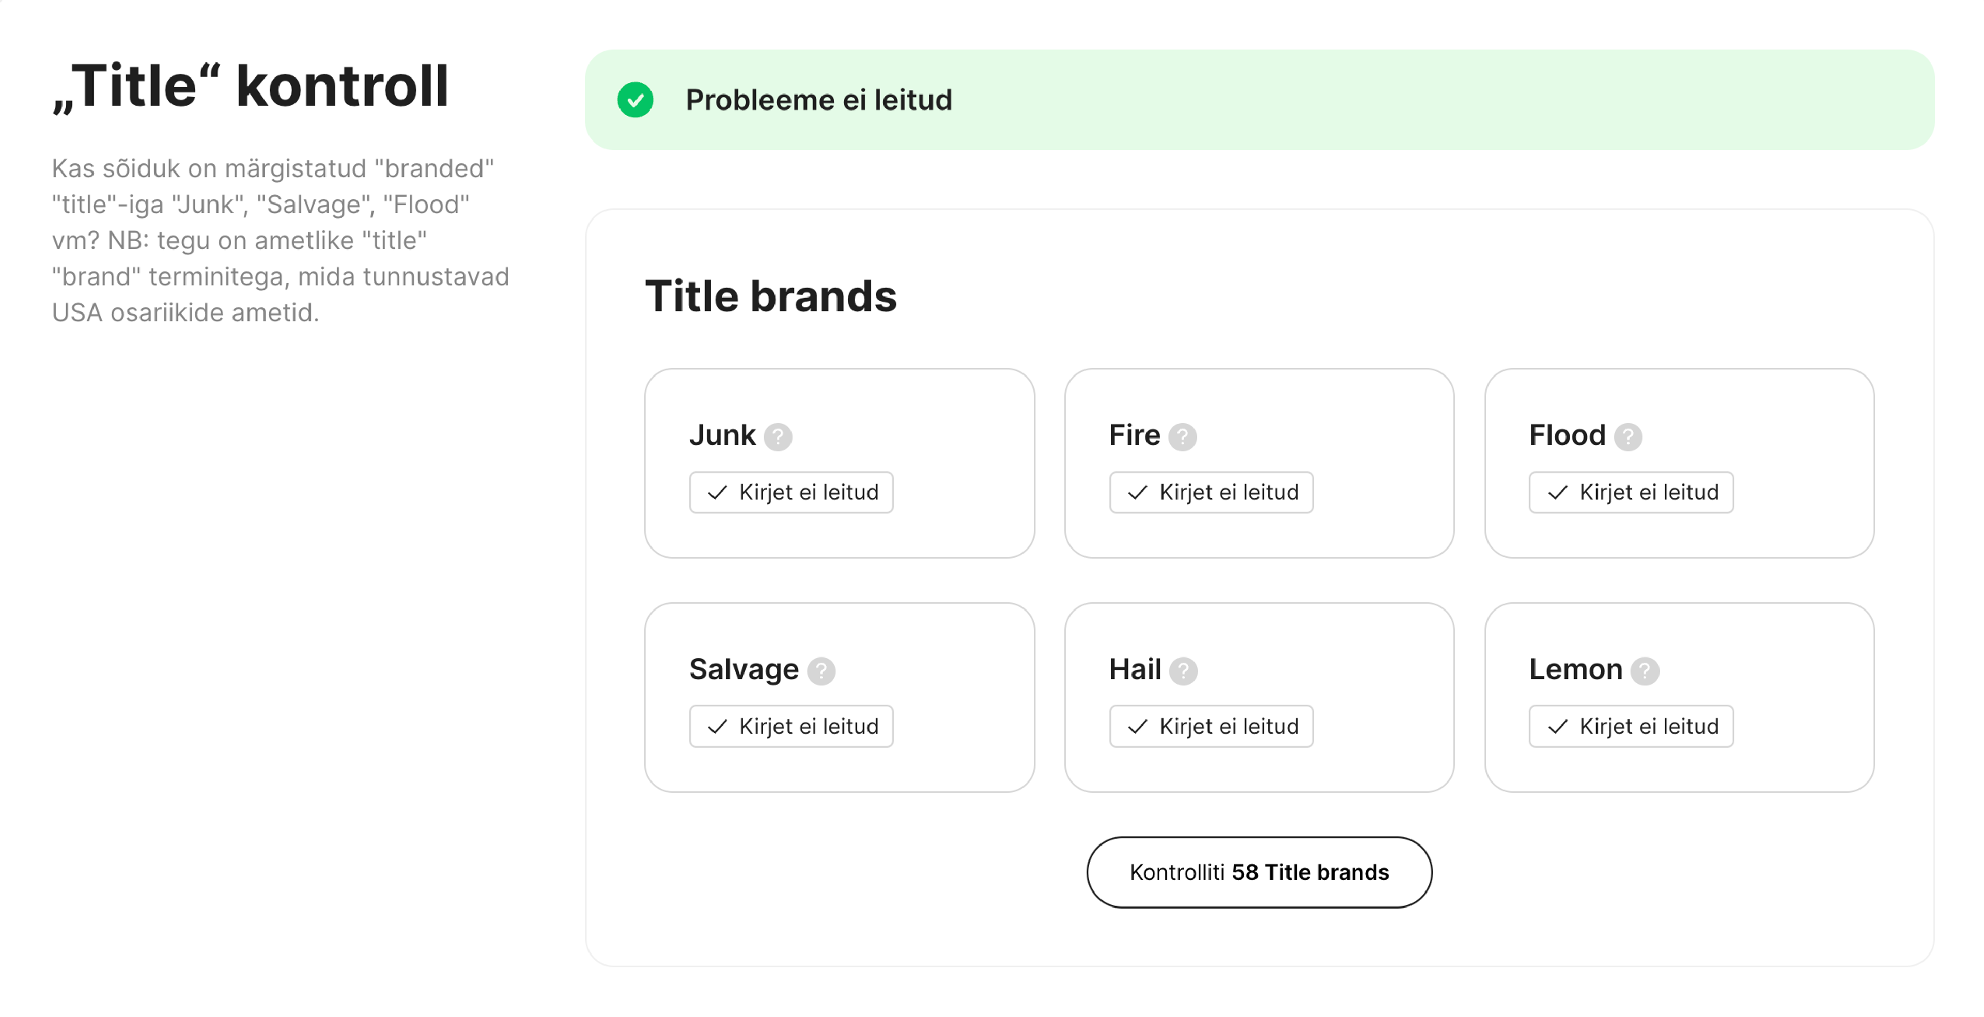Click the Lemon card title text
The image size is (1984, 1017).
[x=1575, y=669]
